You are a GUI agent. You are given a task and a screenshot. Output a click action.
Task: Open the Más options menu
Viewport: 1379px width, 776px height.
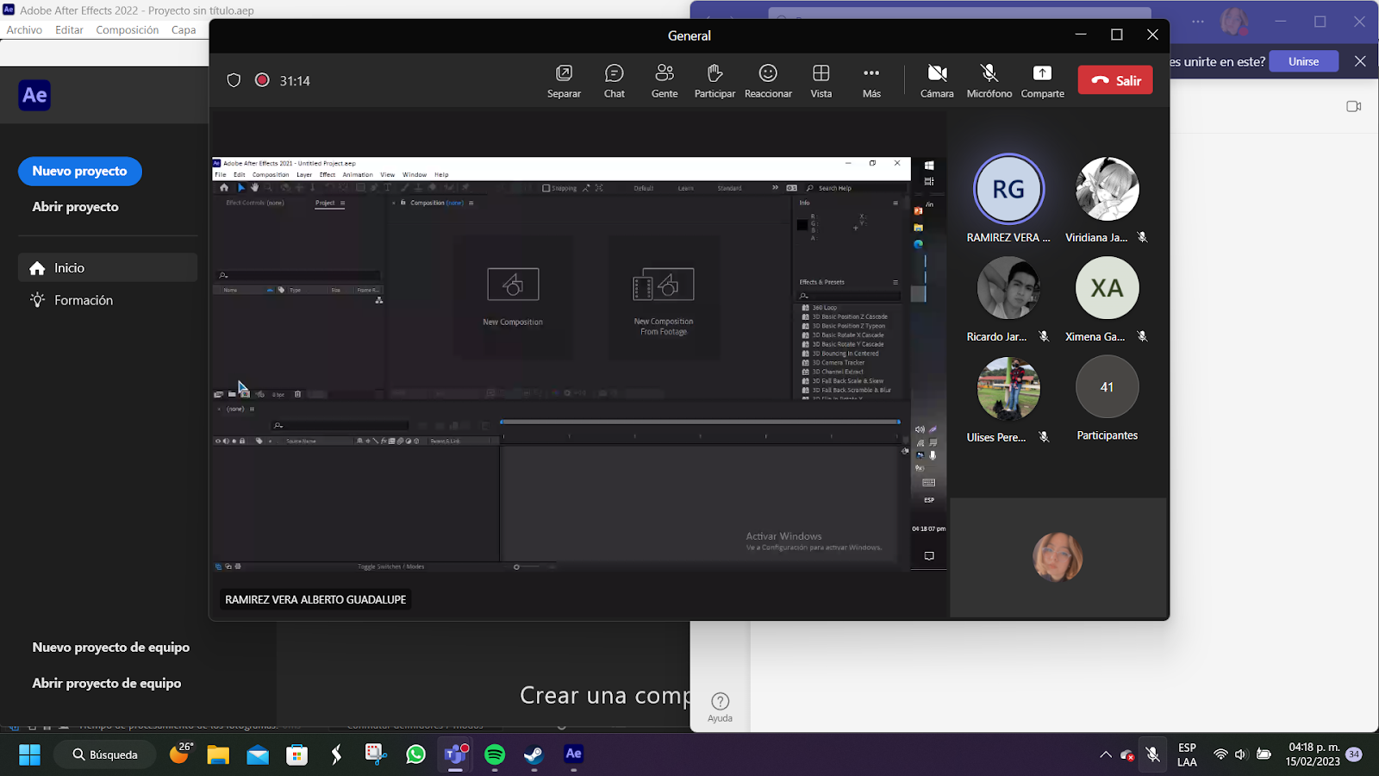871,81
